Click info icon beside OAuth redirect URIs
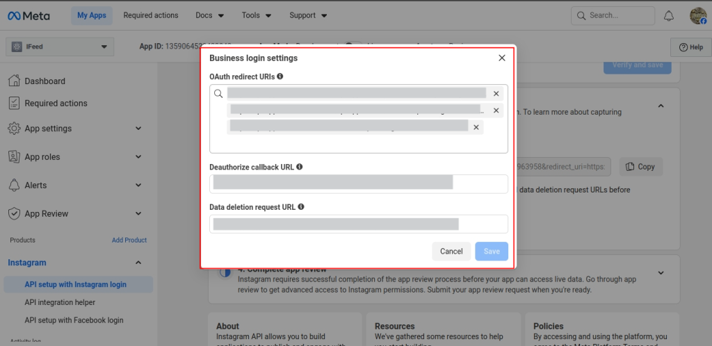 (x=280, y=76)
